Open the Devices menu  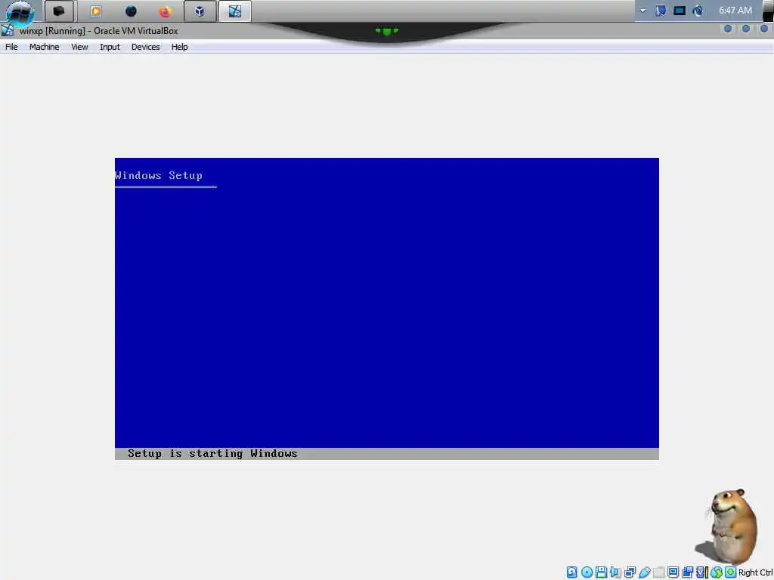click(146, 47)
